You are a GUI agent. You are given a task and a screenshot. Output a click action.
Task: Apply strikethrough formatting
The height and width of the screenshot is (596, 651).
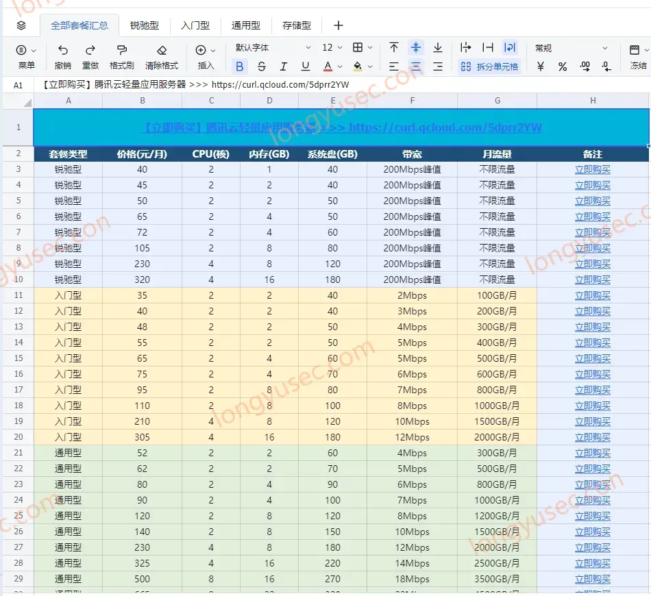tap(262, 66)
